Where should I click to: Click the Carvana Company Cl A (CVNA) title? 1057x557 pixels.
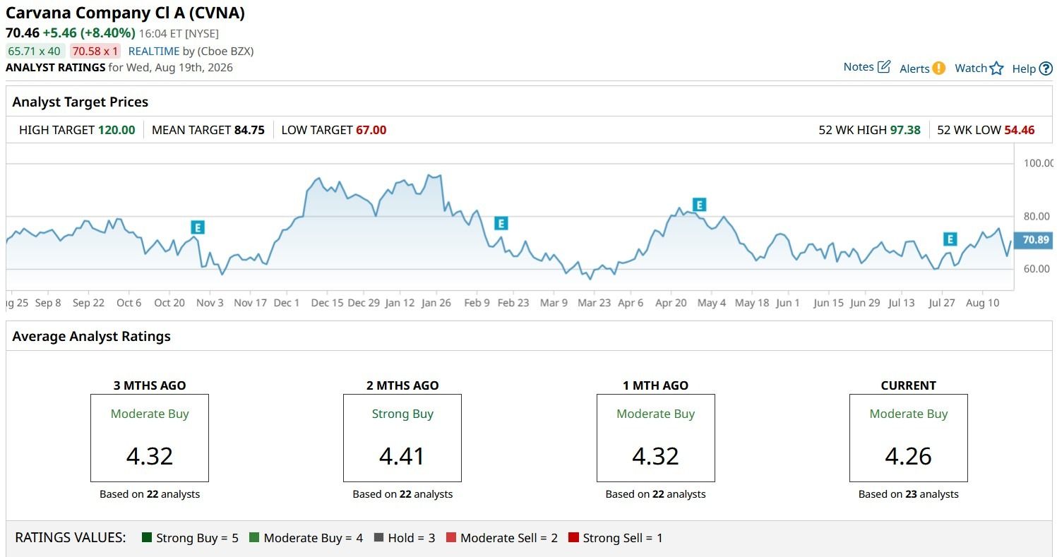pos(126,13)
